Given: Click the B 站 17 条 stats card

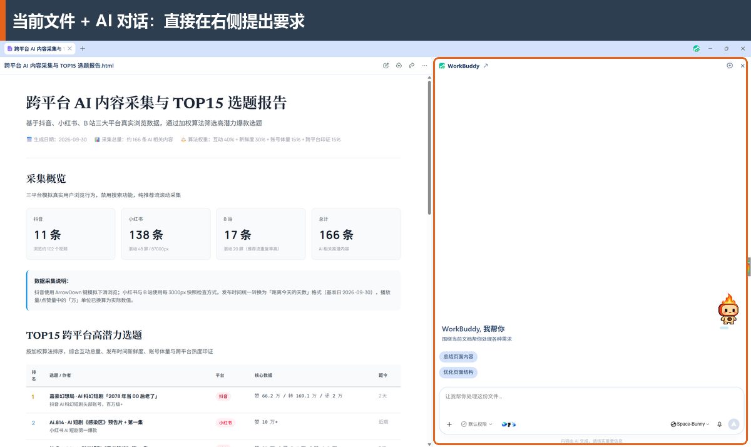Looking at the screenshot, I should (261, 234).
